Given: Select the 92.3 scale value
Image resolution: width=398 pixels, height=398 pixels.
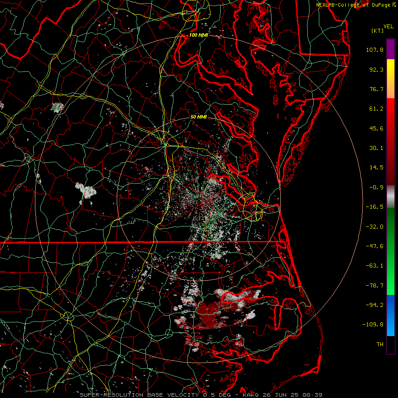Looking at the screenshot, I should pos(376,69).
